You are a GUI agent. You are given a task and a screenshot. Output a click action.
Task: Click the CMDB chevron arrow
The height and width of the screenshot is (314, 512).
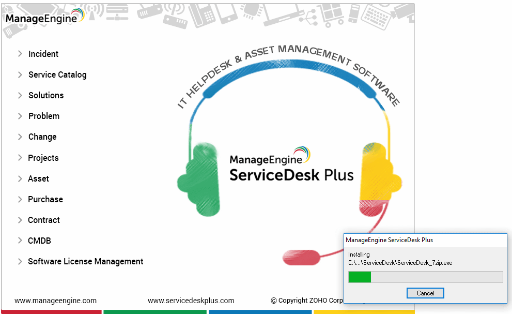point(20,241)
